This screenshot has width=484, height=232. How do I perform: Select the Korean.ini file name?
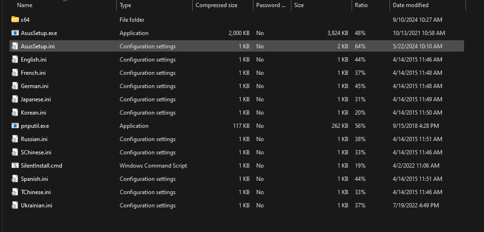(33, 113)
